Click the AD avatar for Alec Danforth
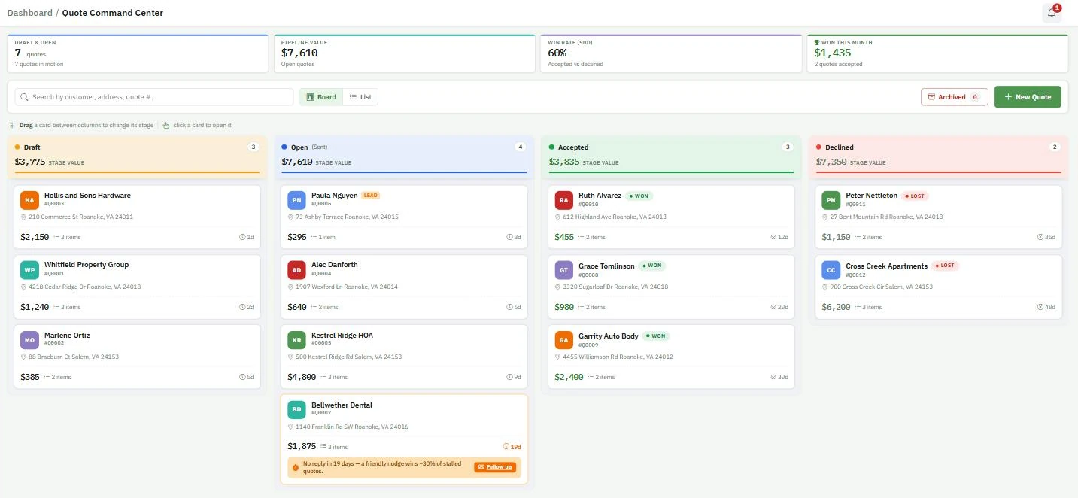 pos(297,270)
